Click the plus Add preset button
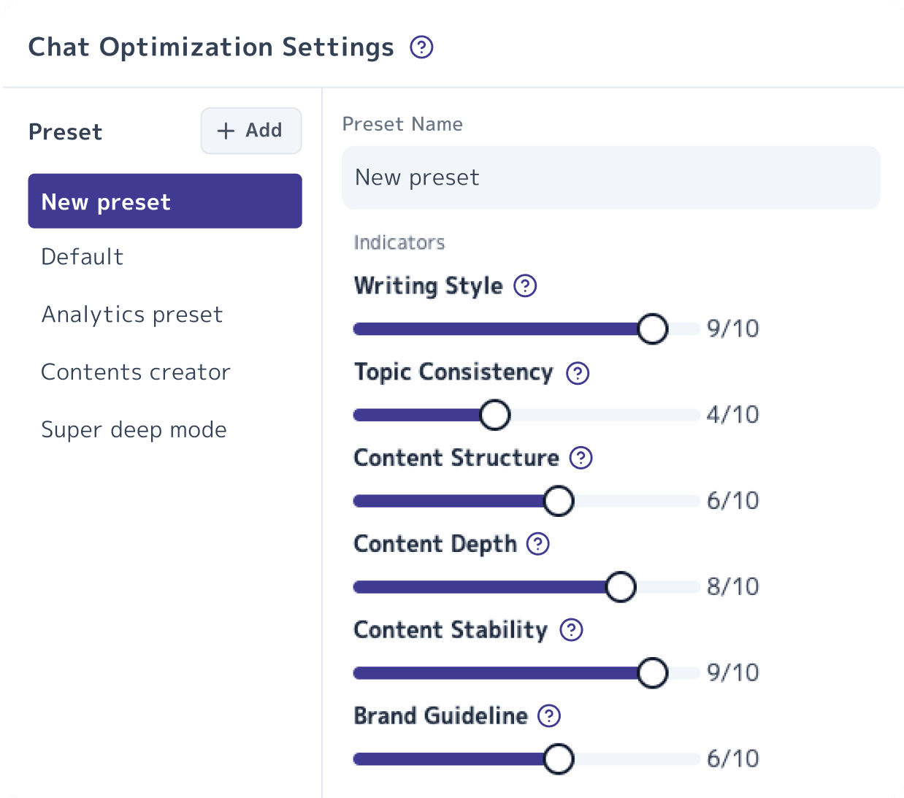The image size is (904, 798). [251, 131]
